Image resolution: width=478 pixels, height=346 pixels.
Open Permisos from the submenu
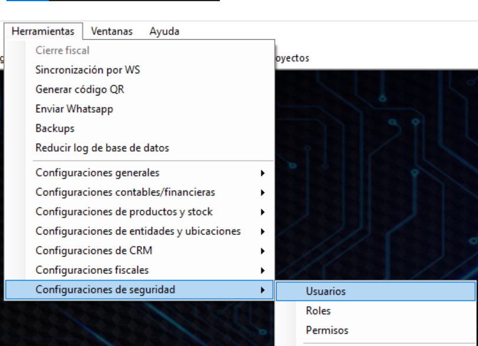[327, 330]
